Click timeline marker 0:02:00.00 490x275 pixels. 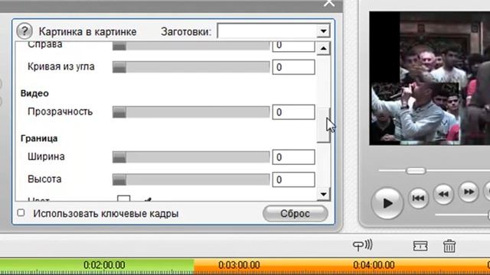pyautogui.click(x=104, y=265)
